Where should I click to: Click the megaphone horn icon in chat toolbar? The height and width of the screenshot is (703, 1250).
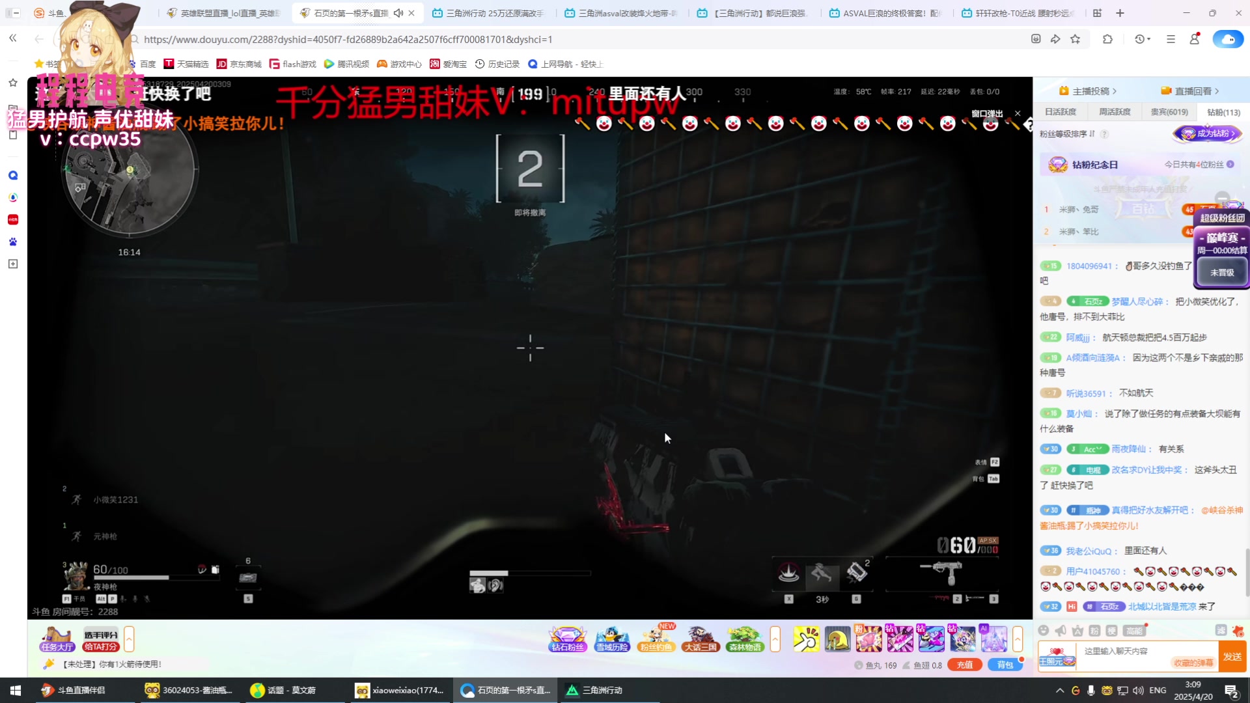coord(1061,630)
